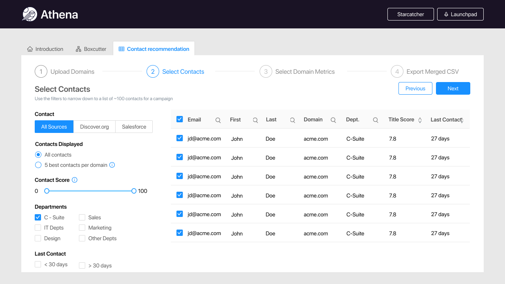Open the Dept. column search icon

pos(376,120)
